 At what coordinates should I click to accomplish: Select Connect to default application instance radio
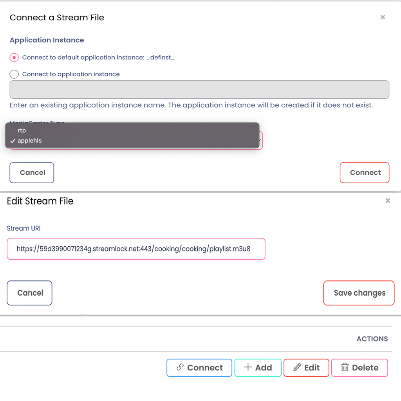tap(14, 58)
